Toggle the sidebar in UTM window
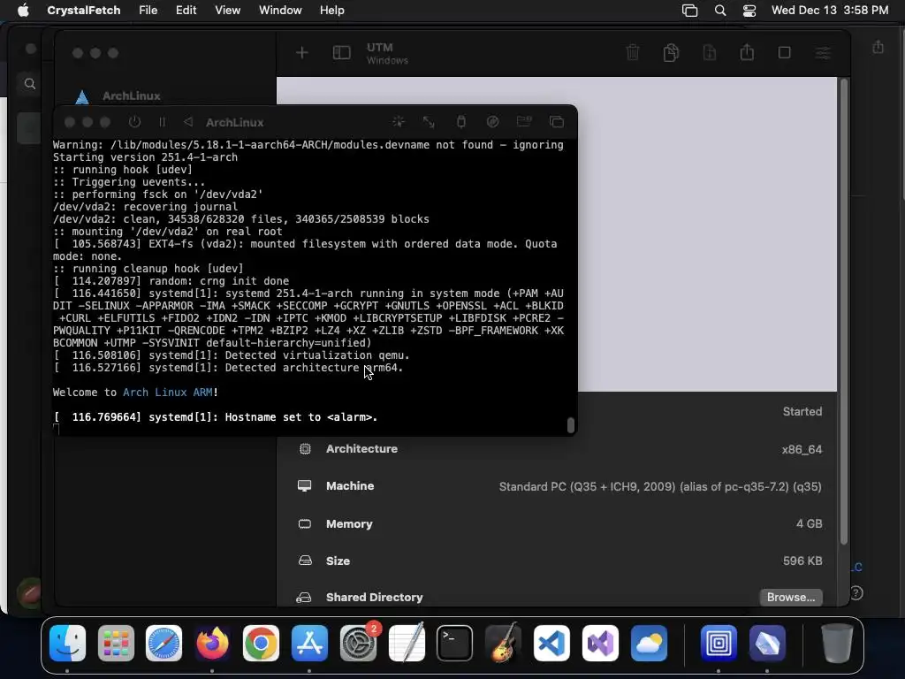 (342, 53)
